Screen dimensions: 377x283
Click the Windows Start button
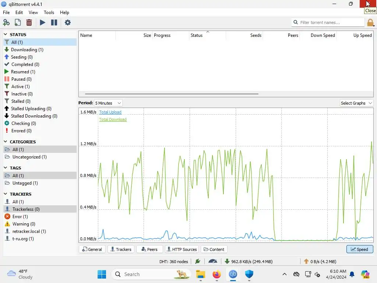102,274
